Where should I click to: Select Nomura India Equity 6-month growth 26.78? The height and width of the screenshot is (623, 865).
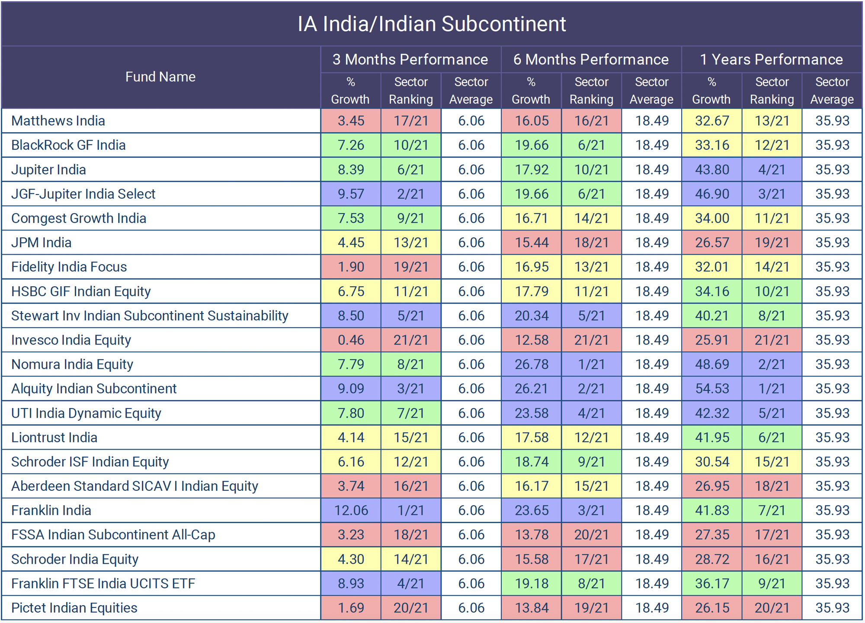coord(532,364)
